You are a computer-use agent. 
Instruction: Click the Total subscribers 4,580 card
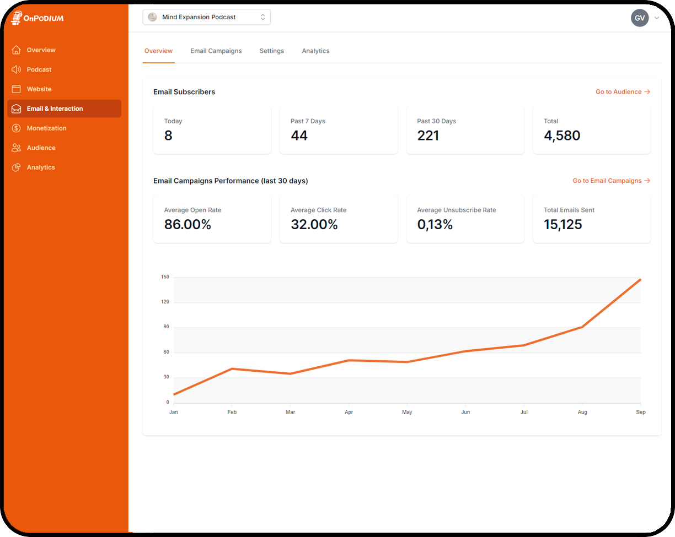pos(591,130)
